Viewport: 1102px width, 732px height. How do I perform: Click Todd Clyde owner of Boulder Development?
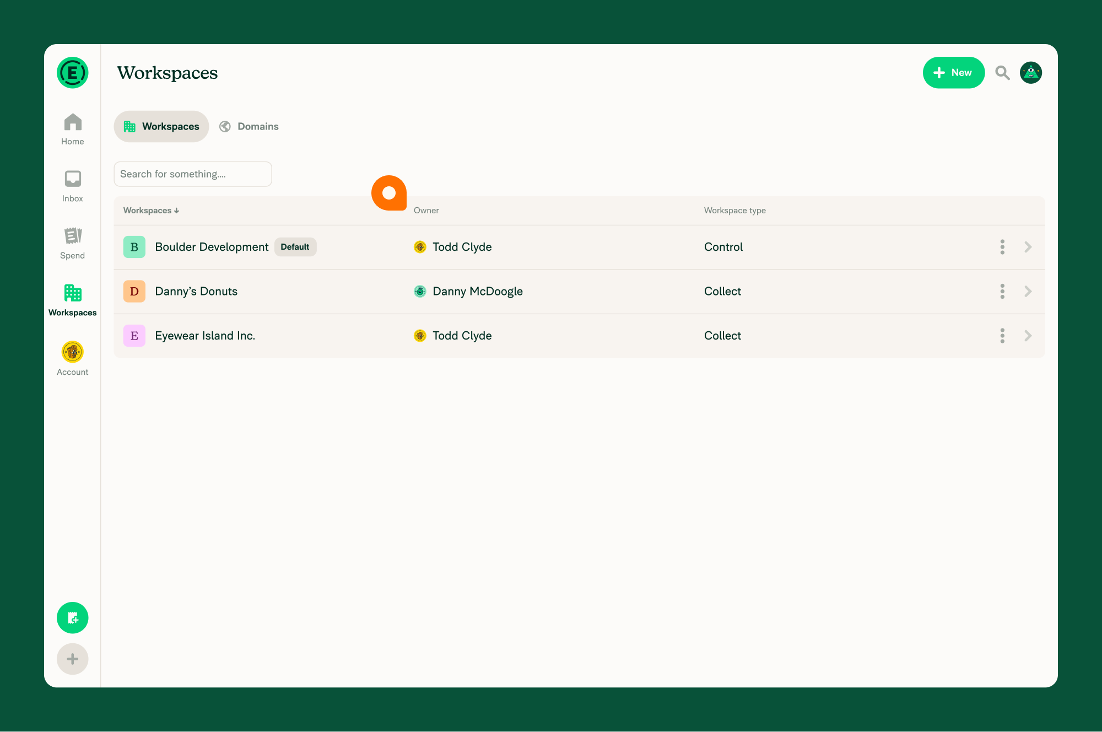coord(462,247)
